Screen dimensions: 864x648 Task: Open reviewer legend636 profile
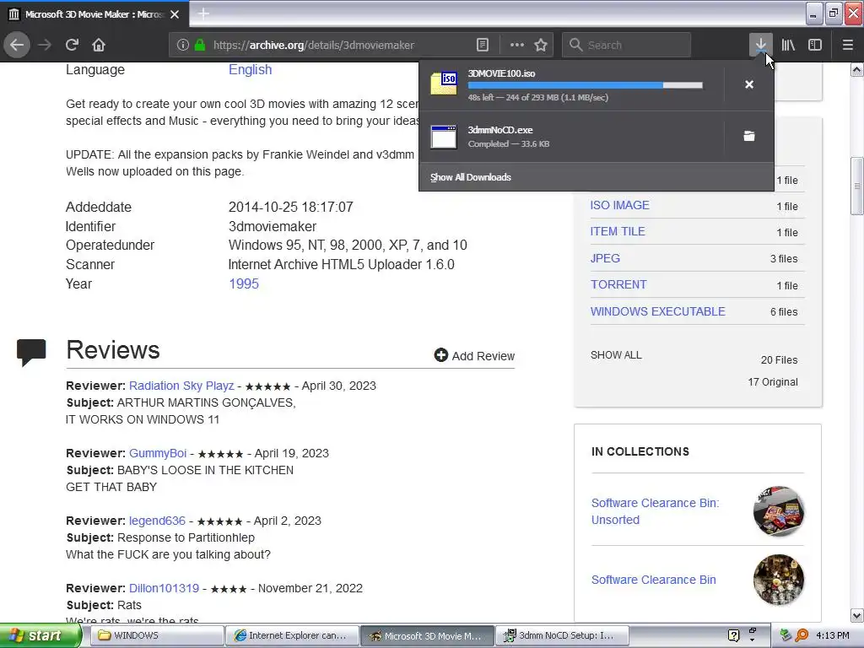pyautogui.click(x=157, y=521)
